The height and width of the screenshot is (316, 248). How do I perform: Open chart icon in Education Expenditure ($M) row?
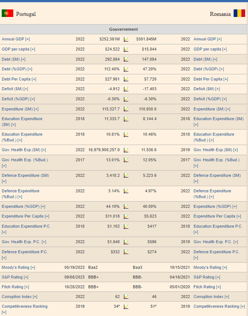pyautogui.click(x=126, y=119)
